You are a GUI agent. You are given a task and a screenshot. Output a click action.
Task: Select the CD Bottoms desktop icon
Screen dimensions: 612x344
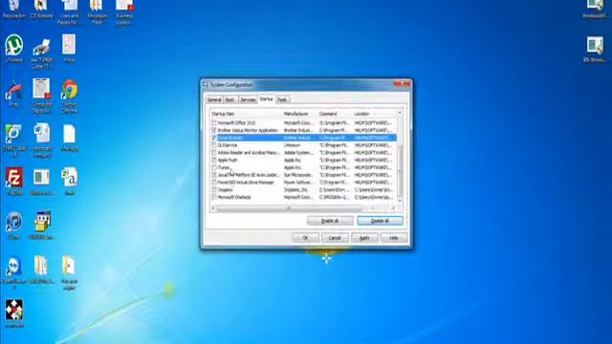(41, 5)
